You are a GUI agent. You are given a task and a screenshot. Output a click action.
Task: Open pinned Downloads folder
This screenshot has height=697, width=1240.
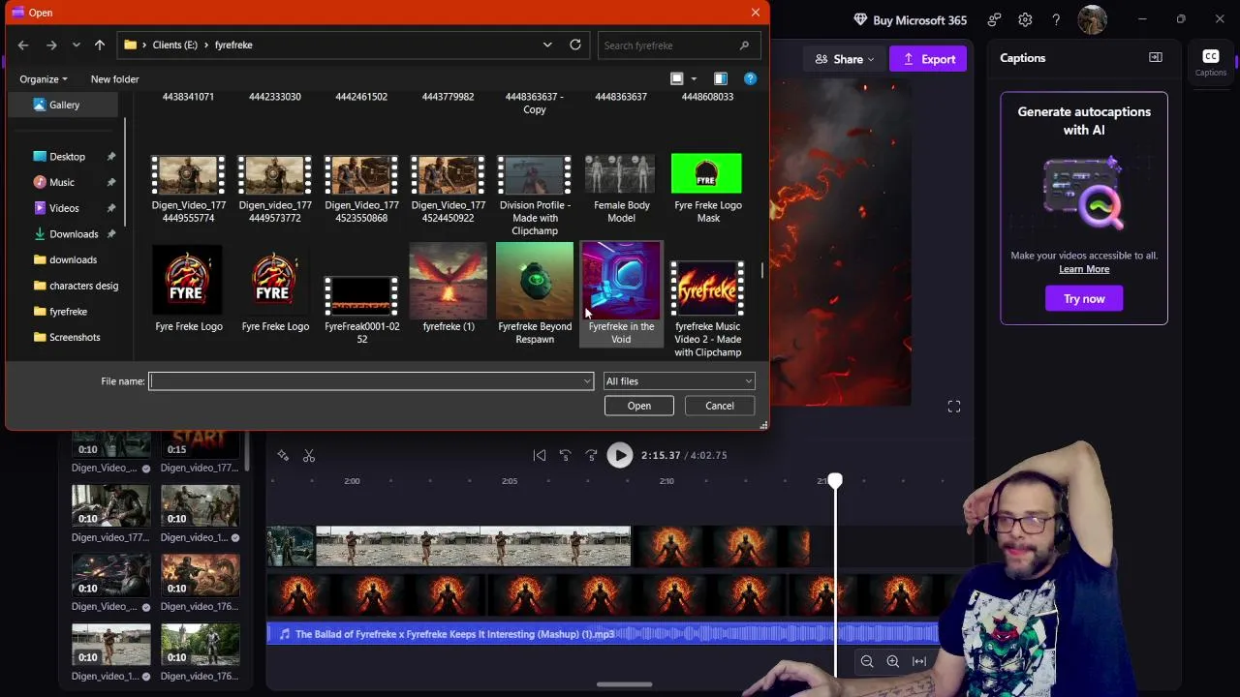pos(74,234)
